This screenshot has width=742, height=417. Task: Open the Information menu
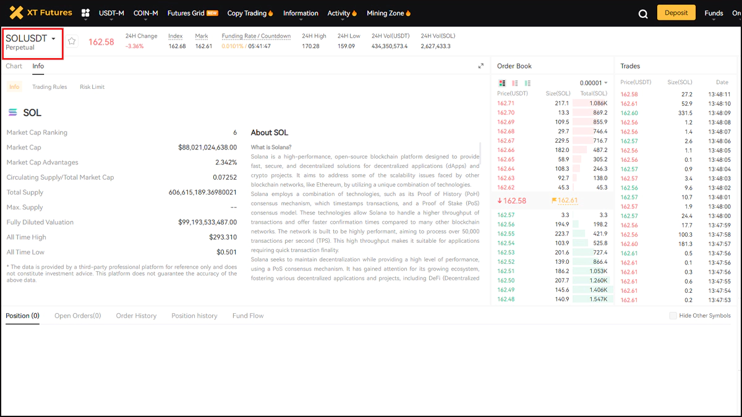pyautogui.click(x=301, y=13)
